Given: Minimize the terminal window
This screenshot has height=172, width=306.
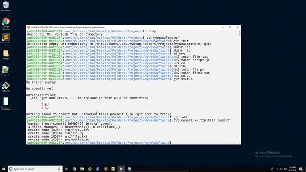Looking at the screenshot, I should [x=223, y=27].
